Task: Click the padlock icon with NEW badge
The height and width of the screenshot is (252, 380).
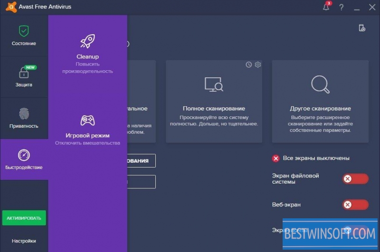Action: tap(24, 73)
